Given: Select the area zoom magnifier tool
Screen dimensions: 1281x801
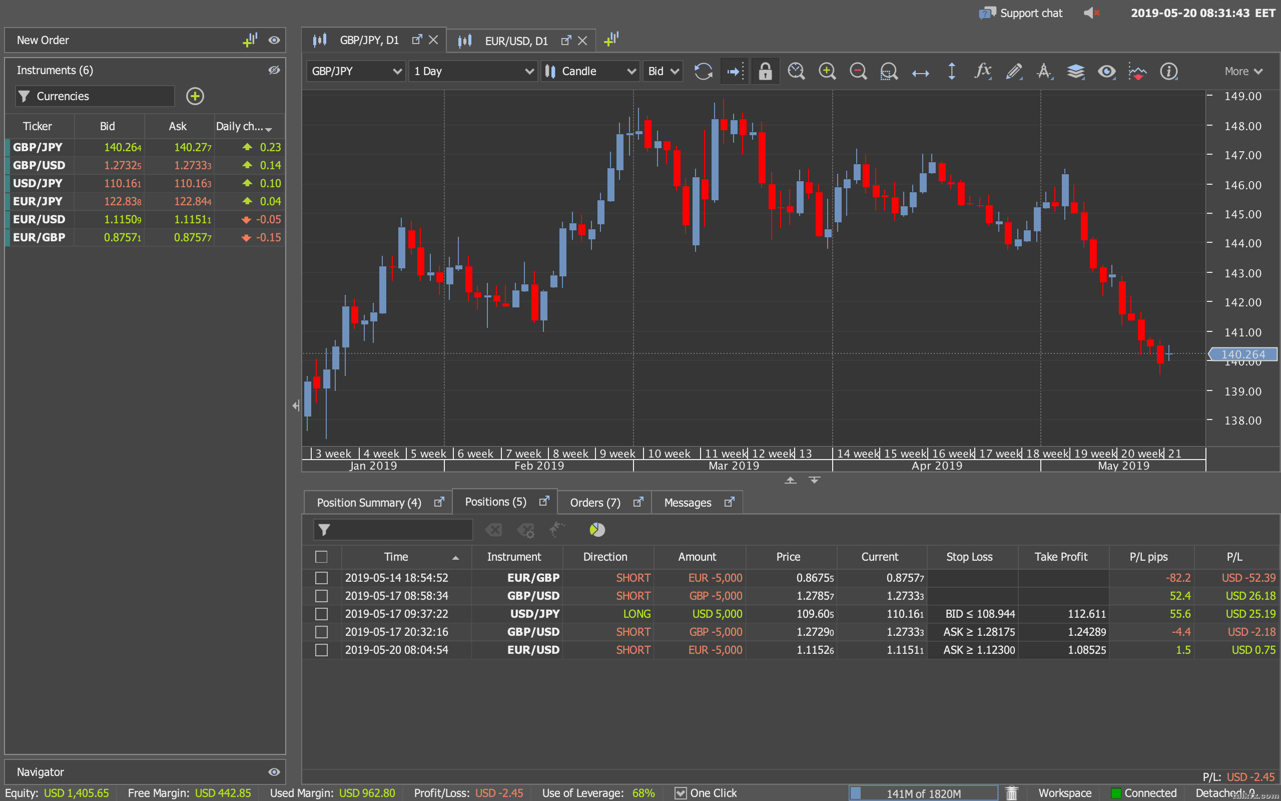Looking at the screenshot, I should [889, 71].
